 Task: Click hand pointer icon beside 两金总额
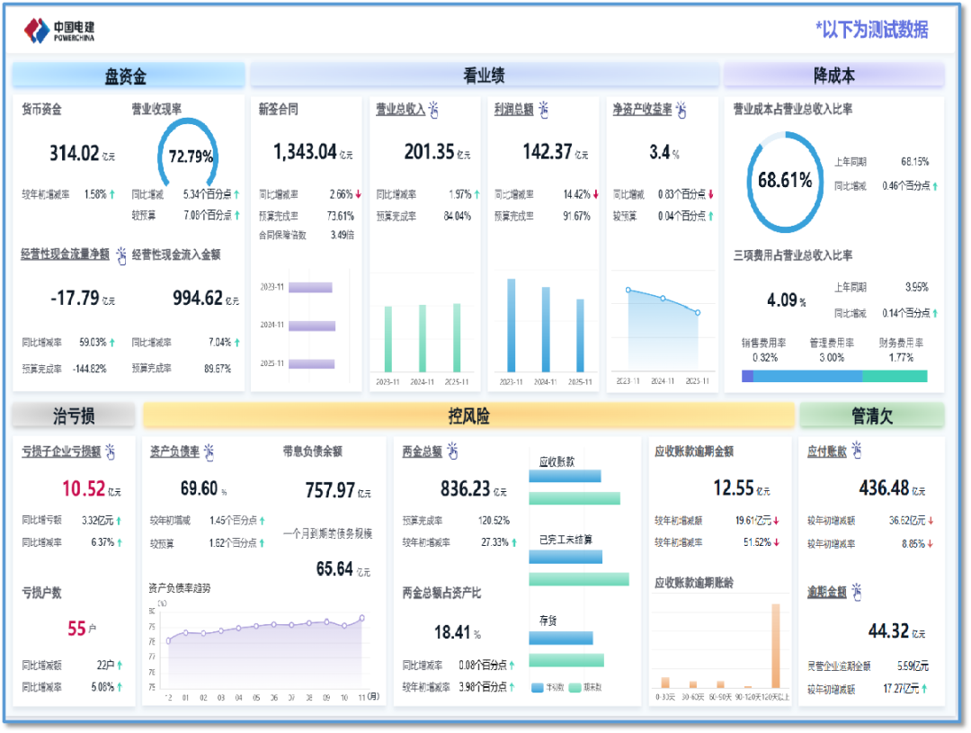click(x=452, y=451)
